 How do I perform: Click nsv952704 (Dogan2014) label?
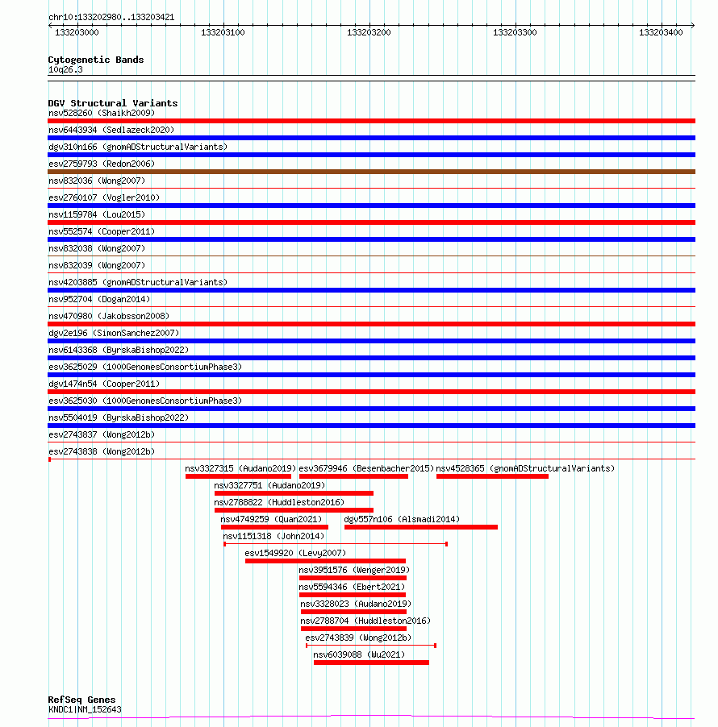coord(99,299)
